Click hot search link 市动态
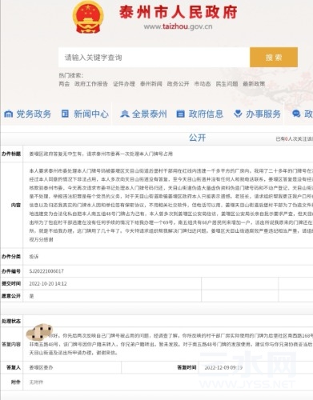Image resolution: width=313 pixels, height=400 pixels. pos(203,84)
